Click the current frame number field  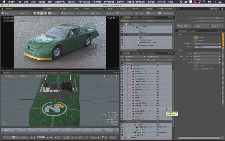[x=41, y=137]
